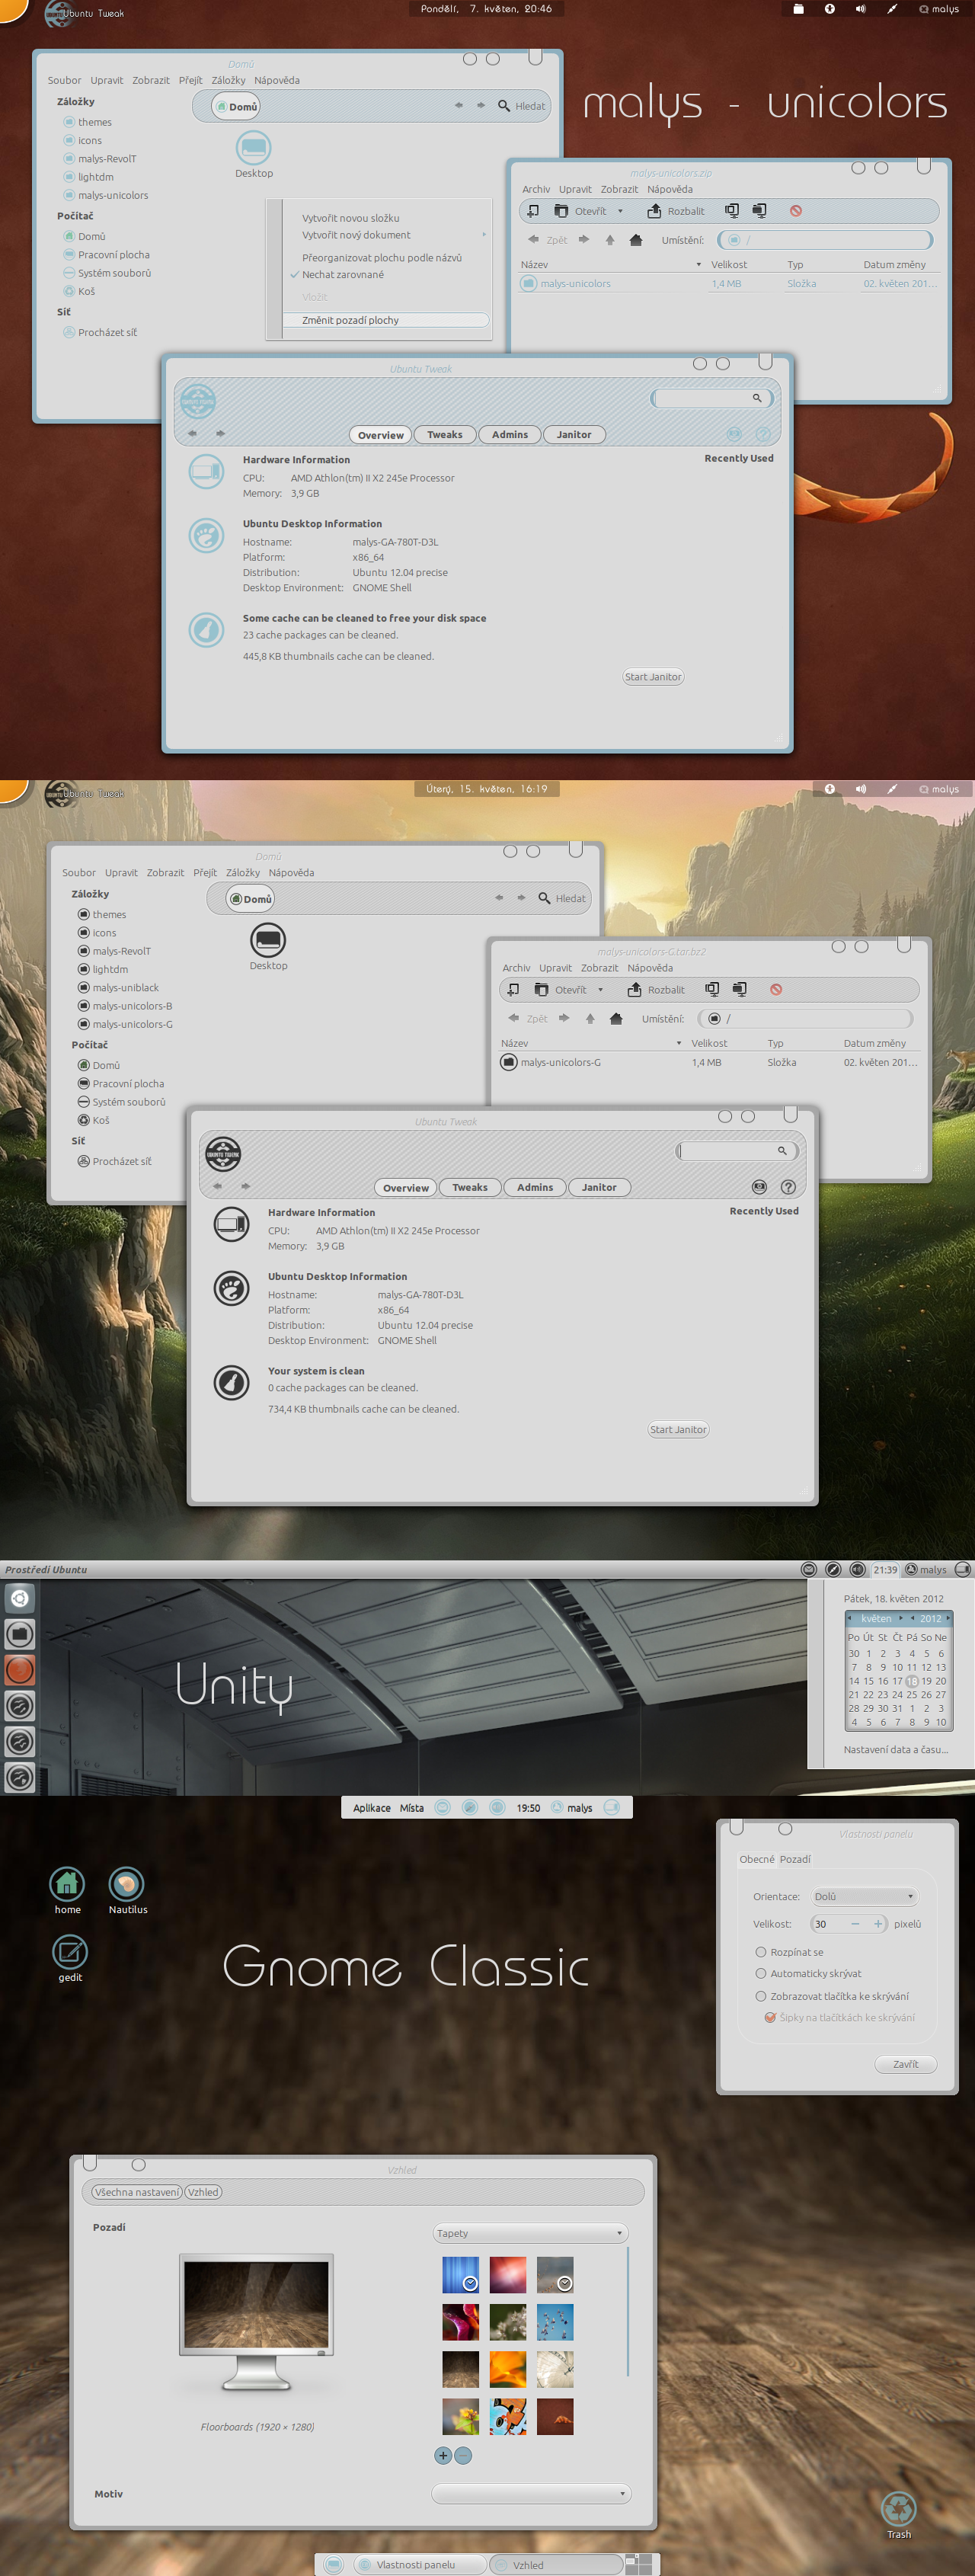Screen dimensions: 975x2576
Task: Click Název sort arrow in malys-unicolors.zip window
Action: [698, 265]
